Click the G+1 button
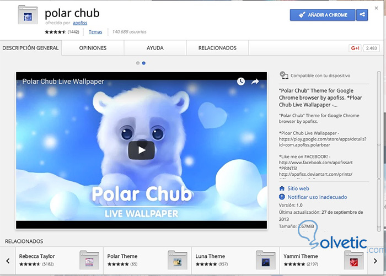 pyautogui.click(x=355, y=48)
